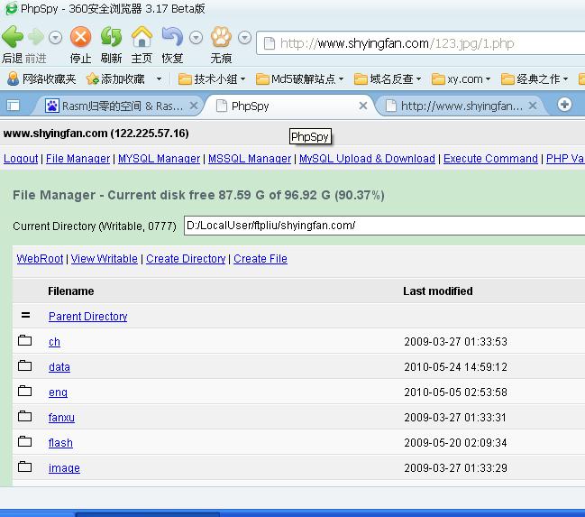Click the Create File link
This screenshot has height=517, width=585.
[261, 258]
